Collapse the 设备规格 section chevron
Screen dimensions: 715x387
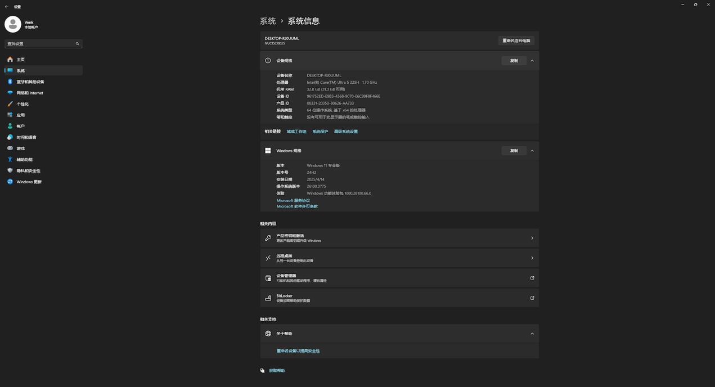point(532,61)
